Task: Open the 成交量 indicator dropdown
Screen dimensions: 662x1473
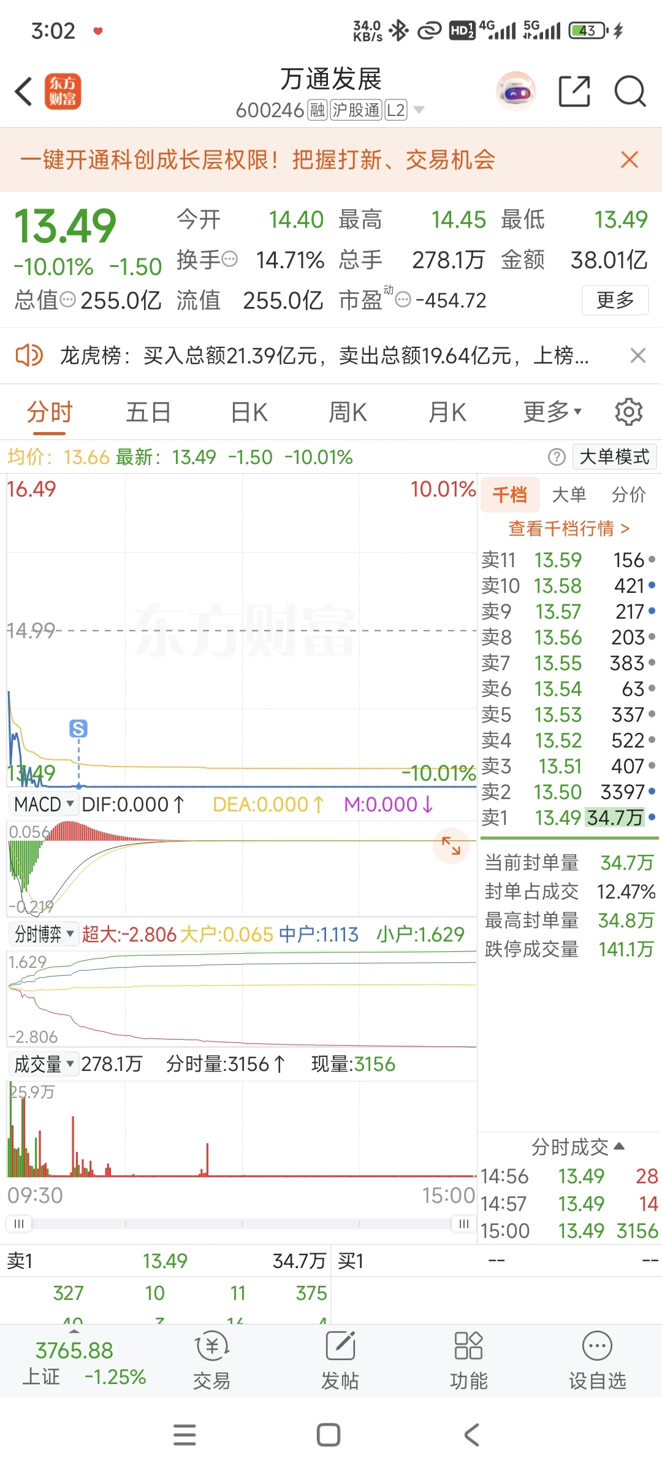Action: pyautogui.click(x=43, y=1064)
